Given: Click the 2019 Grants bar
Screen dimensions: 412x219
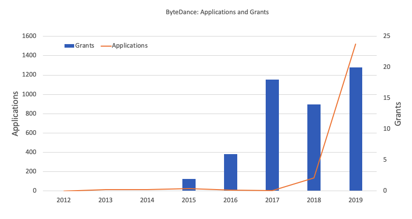Looking at the screenshot, I should (x=356, y=129).
